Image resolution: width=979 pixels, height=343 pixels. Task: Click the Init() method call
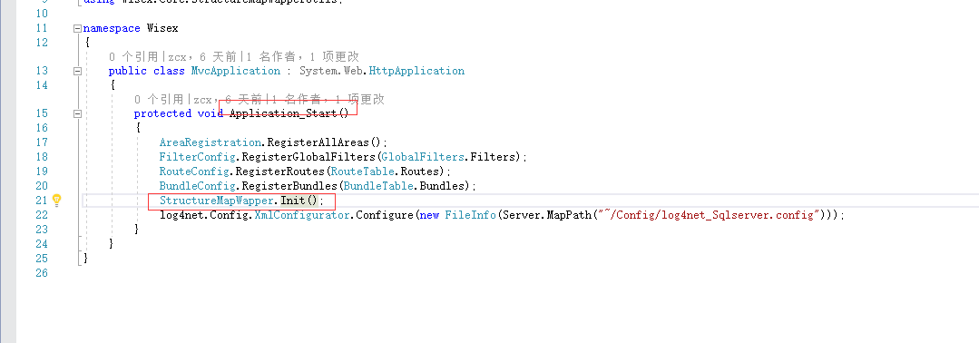pos(299,201)
